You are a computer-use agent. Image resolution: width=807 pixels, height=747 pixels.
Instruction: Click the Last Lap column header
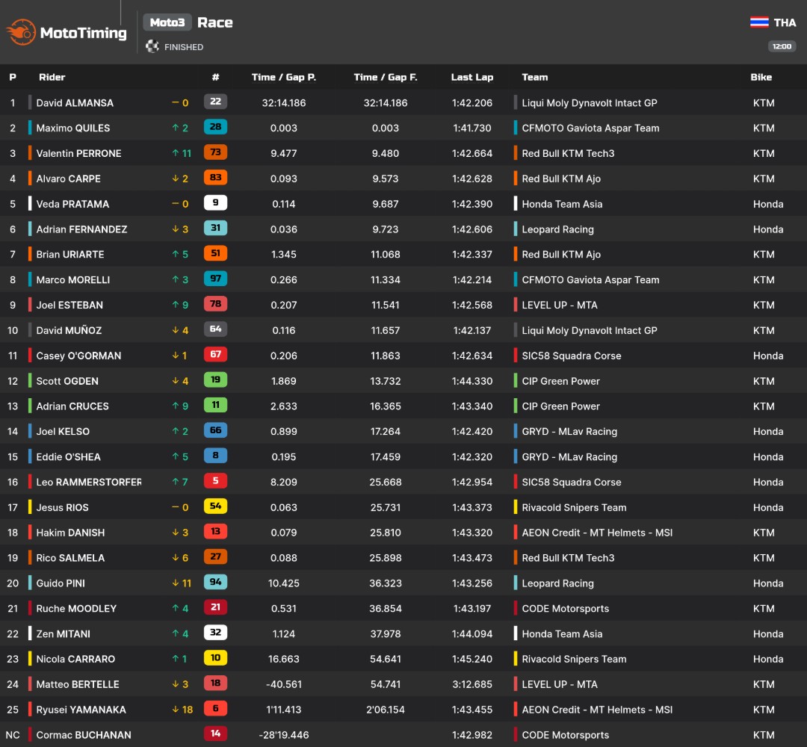[472, 77]
